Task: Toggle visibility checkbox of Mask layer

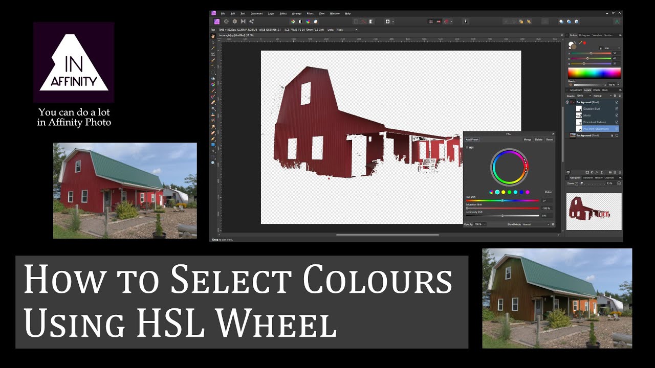Action: (x=617, y=115)
